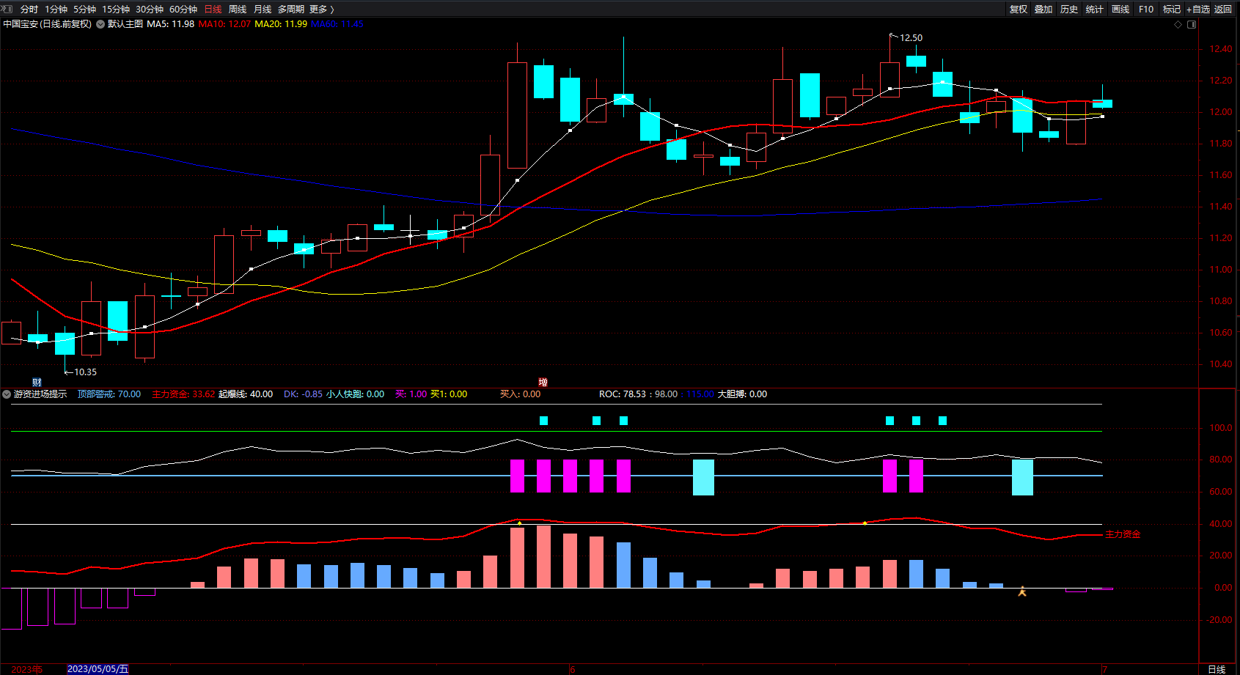Screen dimensions: 1240x675
Task: Switch to the 周线 weekly chart
Action: (x=238, y=10)
